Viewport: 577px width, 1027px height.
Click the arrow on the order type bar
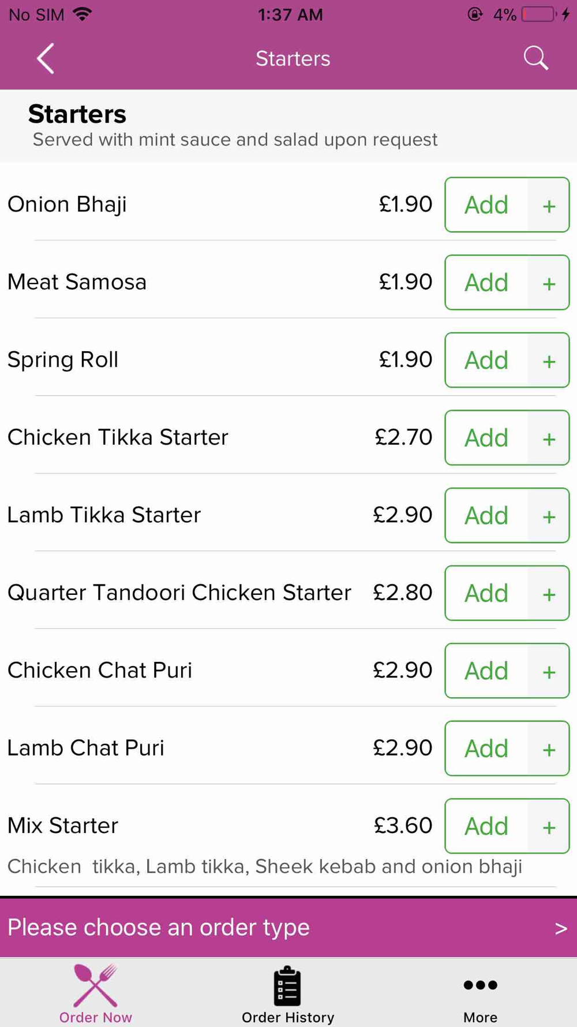tap(561, 929)
